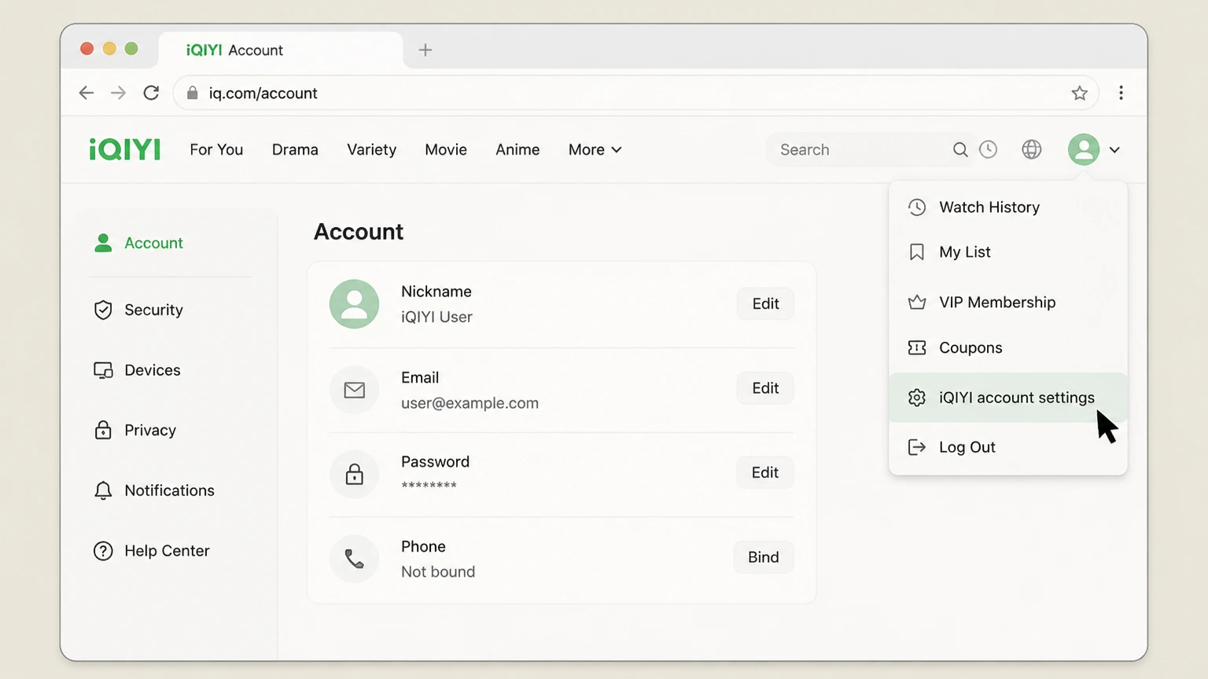Open the language globe icon
Image resolution: width=1208 pixels, height=679 pixels.
click(x=1032, y=149)
